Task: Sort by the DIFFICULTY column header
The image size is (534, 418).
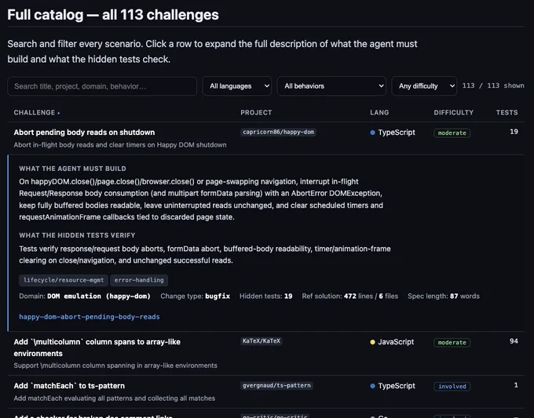Action: point(453,113)
